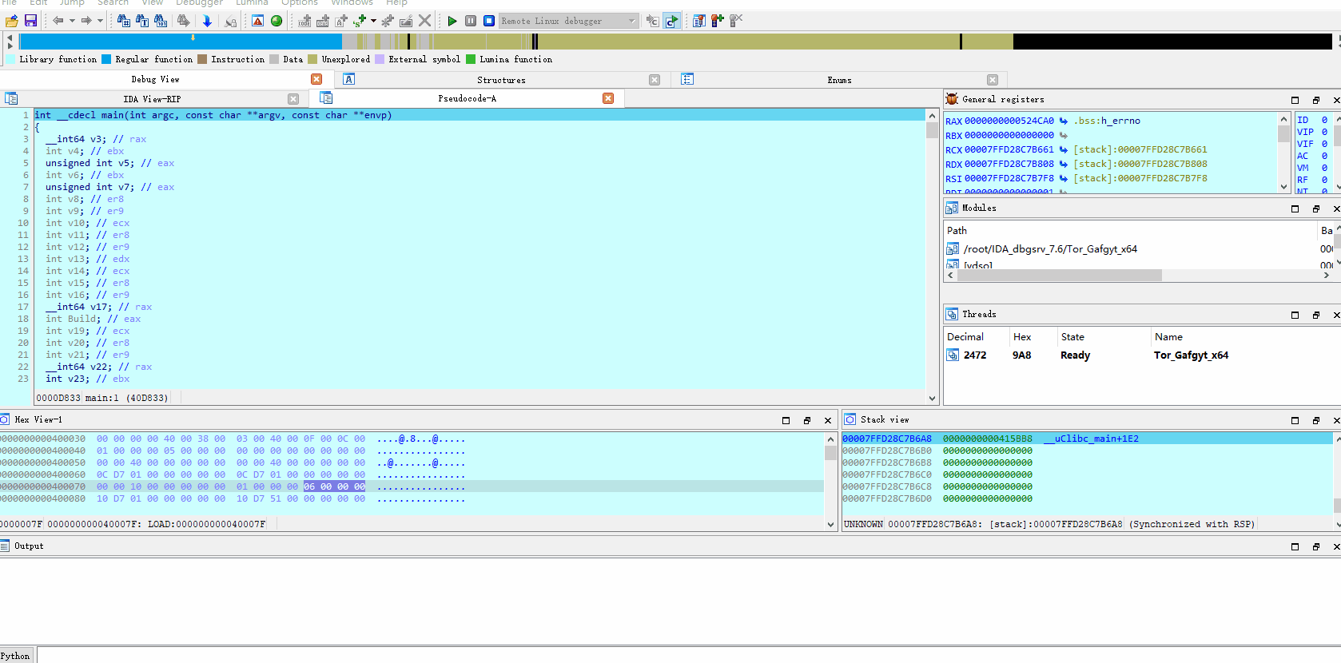Click the Lumina function green legend swatch
The image size is (1341, 663).
[x=471, y=59]
